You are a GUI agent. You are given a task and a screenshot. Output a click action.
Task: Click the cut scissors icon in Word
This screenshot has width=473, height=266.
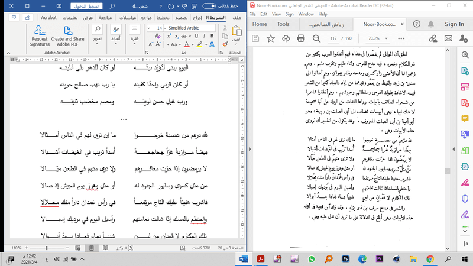click(225, 28)
